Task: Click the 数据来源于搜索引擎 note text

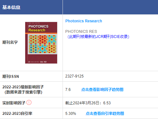Action: [x=23, y=92]
